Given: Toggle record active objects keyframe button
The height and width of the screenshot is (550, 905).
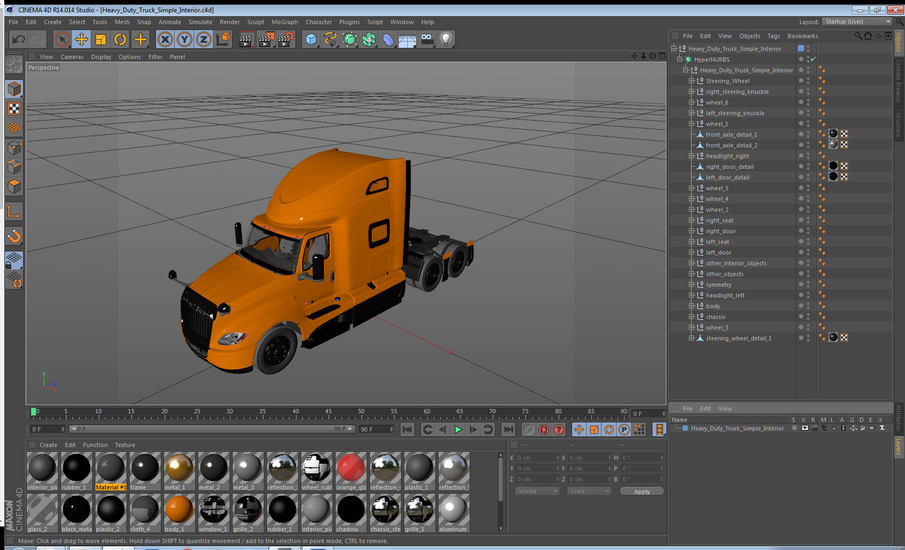Looking at the screenshot, I should click(529, 429).
